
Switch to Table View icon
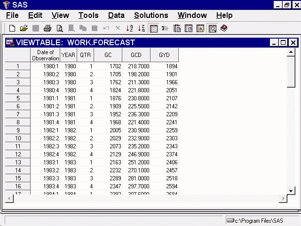[153, 29]
